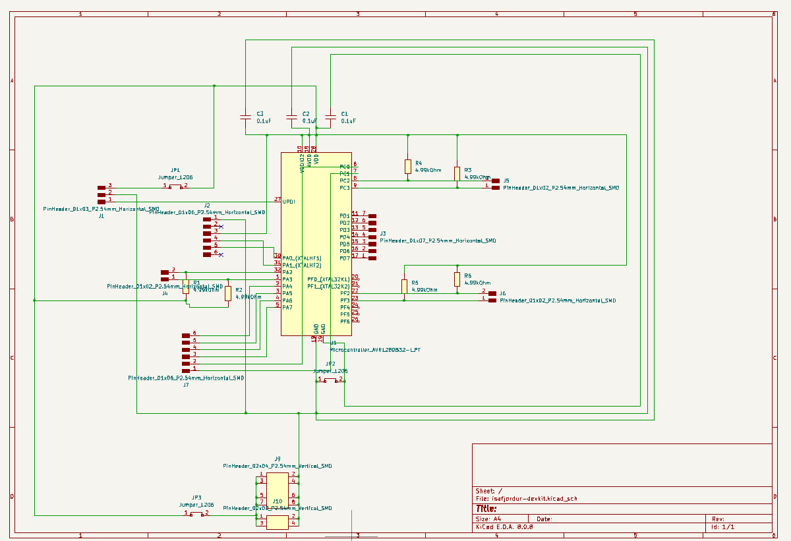Viewport: 791px width, 541px height.
Task: Click the Id: 1/1 field
Action: [x=722, y=527]
